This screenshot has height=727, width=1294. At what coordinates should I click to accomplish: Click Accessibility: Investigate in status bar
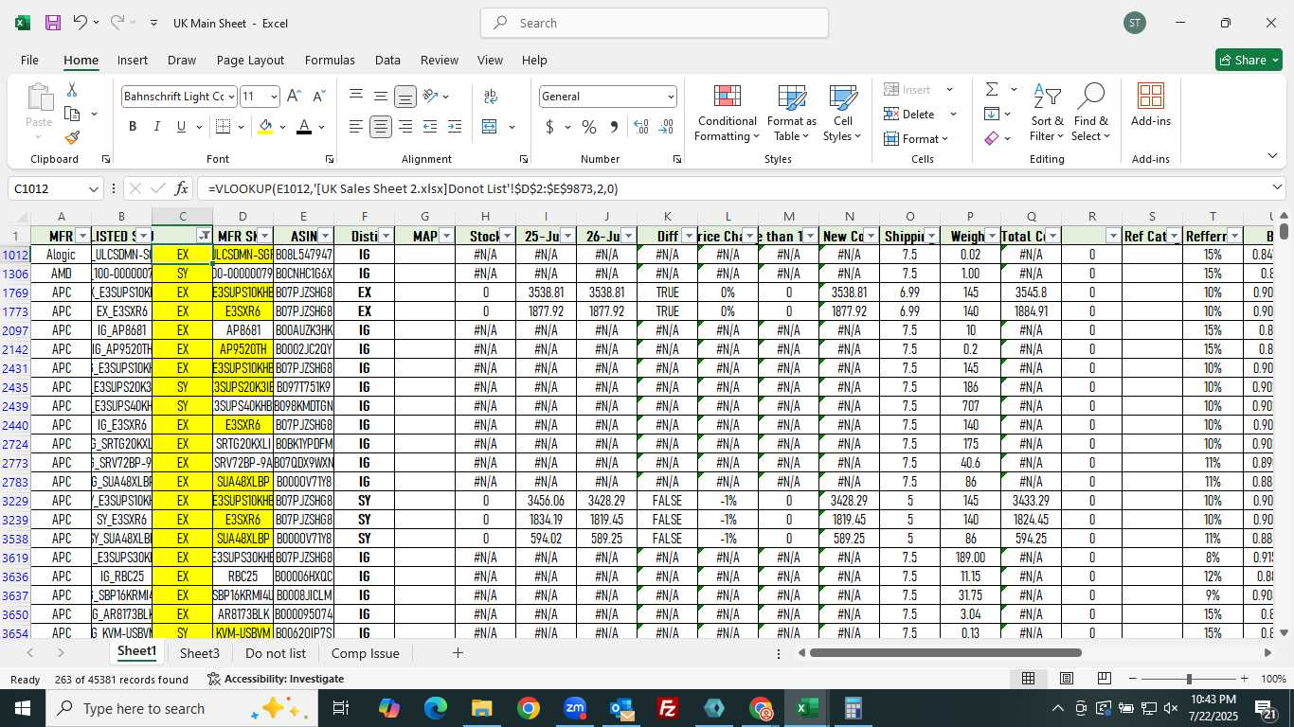(x=276, y=679)
